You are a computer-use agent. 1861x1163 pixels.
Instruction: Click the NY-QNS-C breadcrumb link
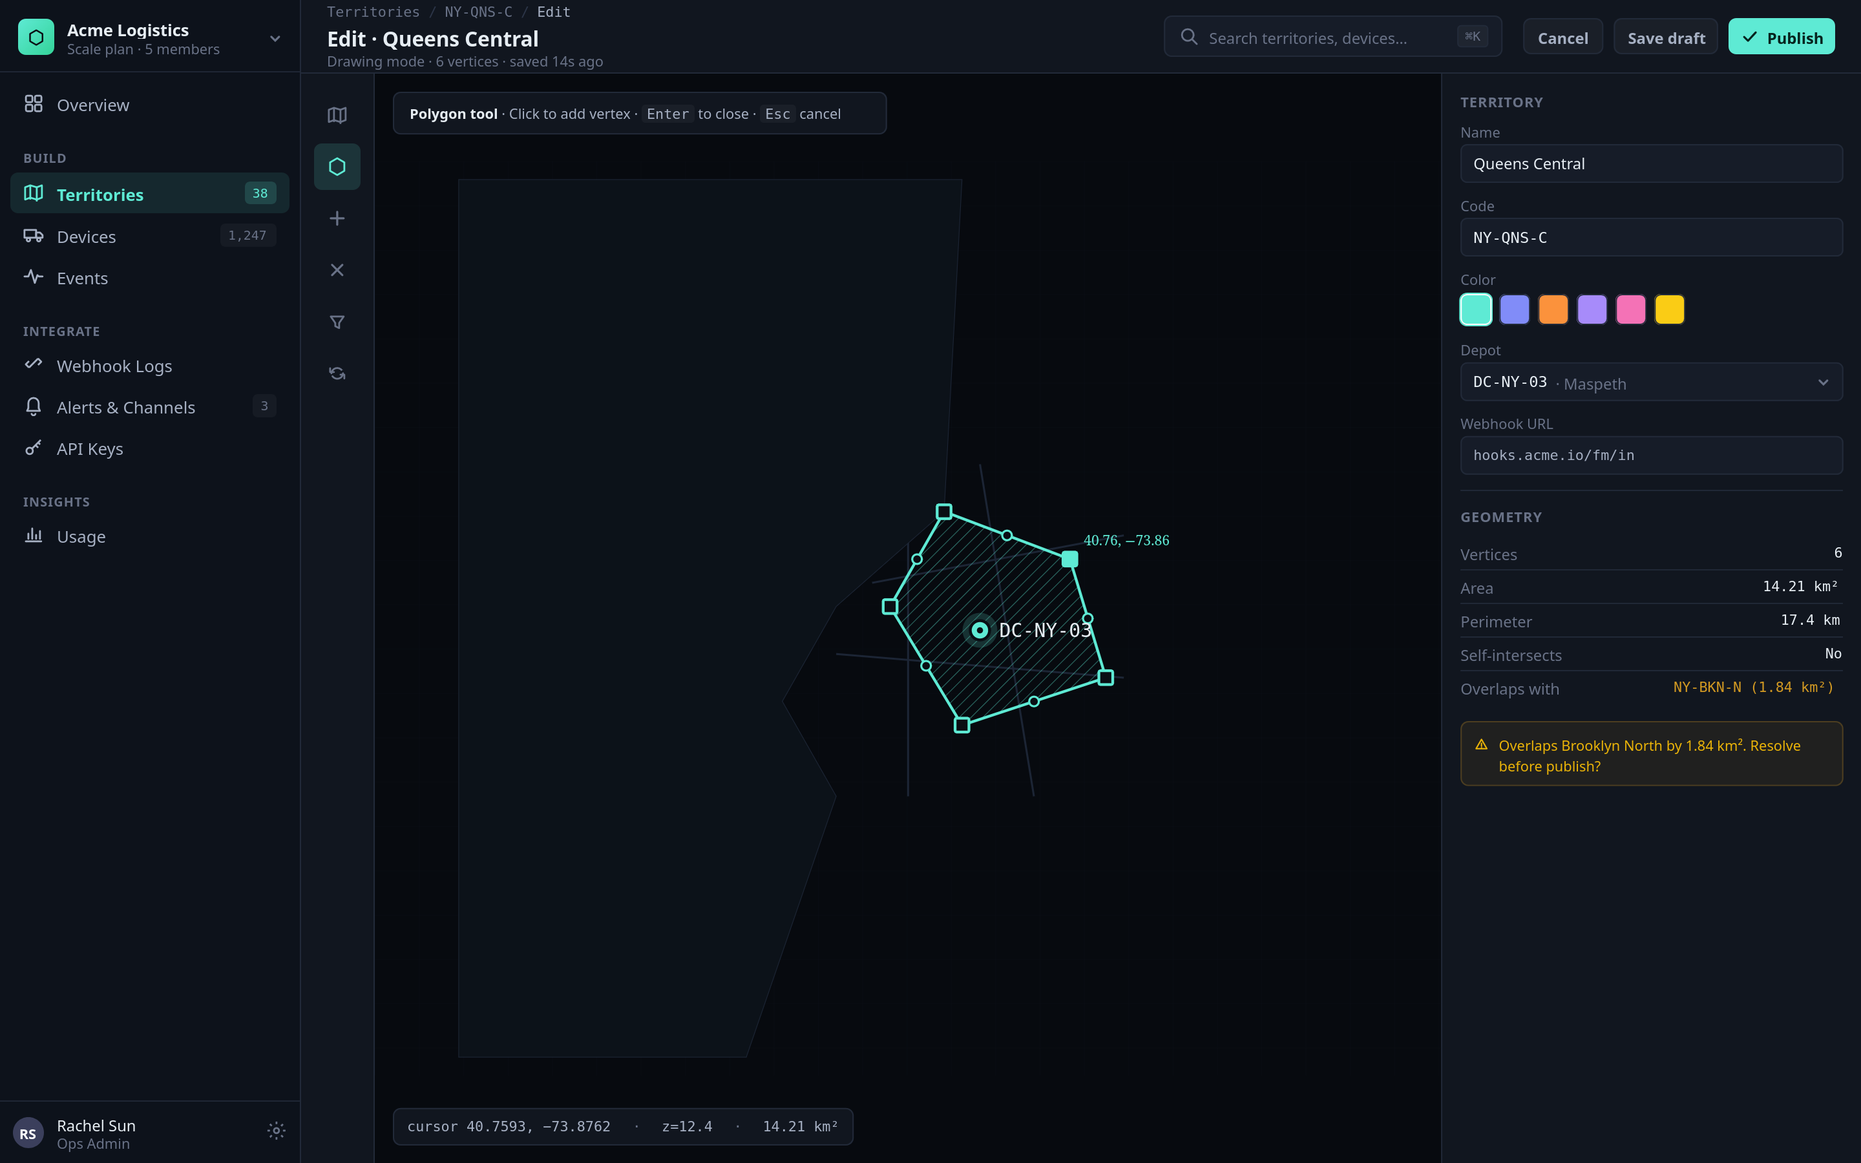click(478, 12)
